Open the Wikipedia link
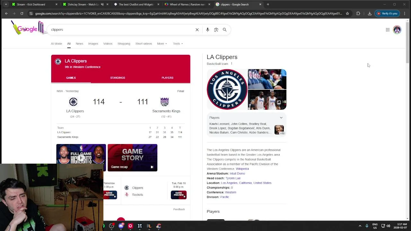This screenshot has height=231, width=411. pos(242,169)
